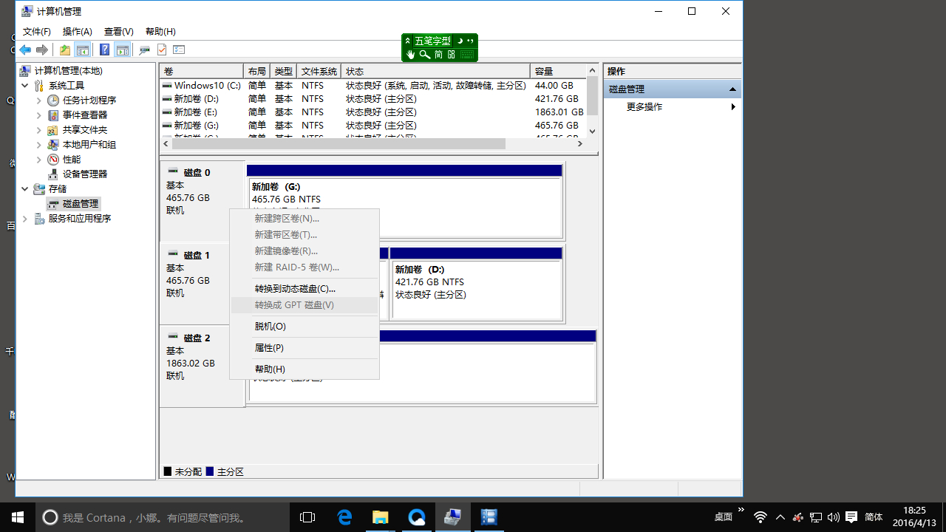Expand the 本地用户和组 node arrow
946x532 pixels.
pyautogui.click(x=39, y=145)
